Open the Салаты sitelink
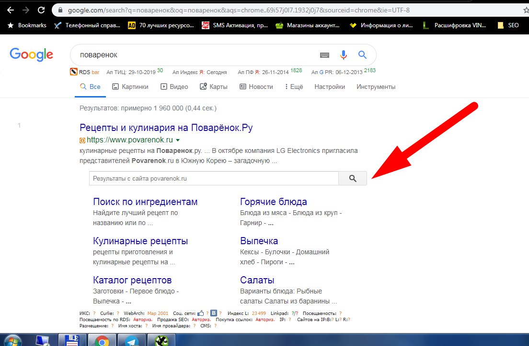This screenshot has height=346, width=529. pos(257,280)
